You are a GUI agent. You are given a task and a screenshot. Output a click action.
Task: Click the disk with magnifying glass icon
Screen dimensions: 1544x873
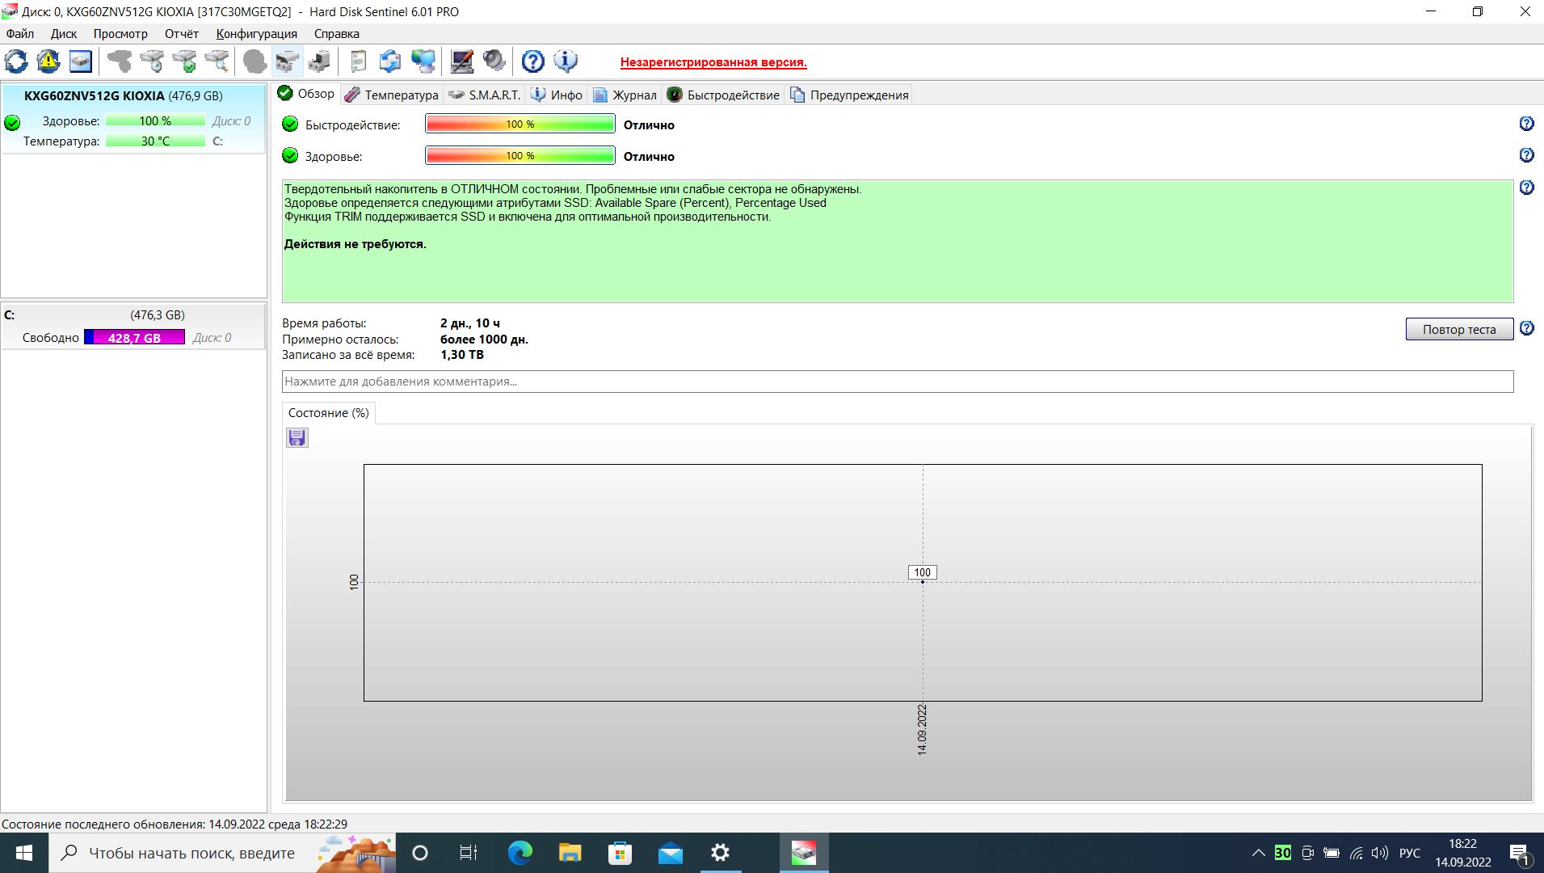(217, 61)
